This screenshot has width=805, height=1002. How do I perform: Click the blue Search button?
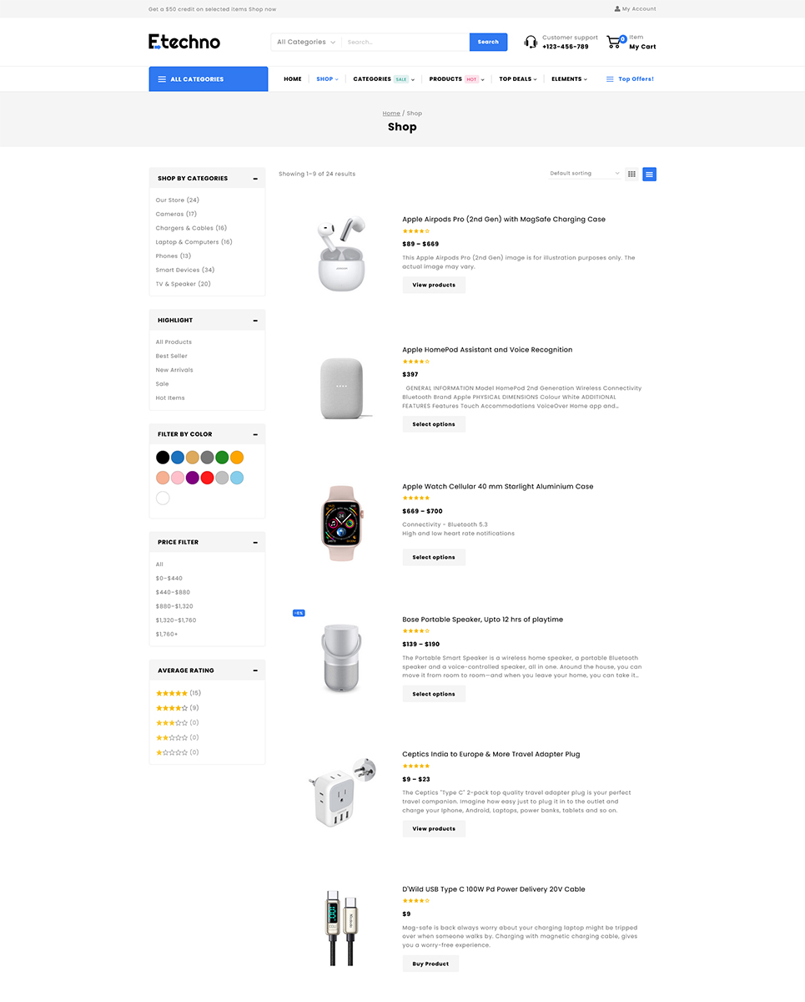(488, 42)
